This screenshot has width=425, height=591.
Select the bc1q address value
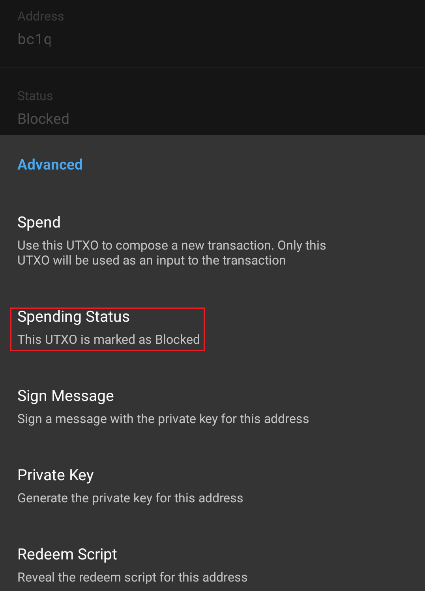click(35, 39)
